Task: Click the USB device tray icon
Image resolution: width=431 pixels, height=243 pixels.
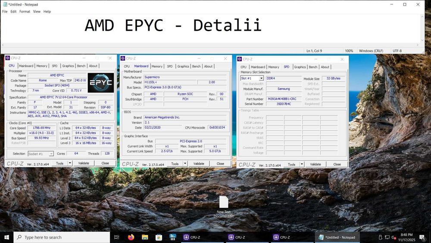Action: (381, 237)
